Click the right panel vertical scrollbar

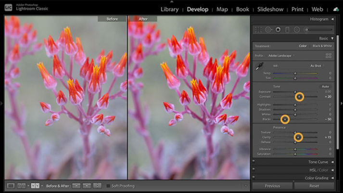pos(338,92)
